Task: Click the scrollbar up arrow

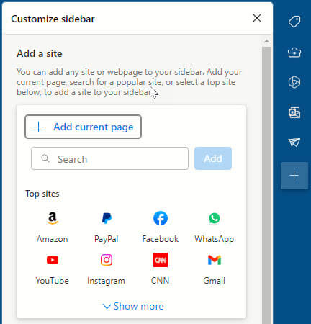Action: coord(266,42)
